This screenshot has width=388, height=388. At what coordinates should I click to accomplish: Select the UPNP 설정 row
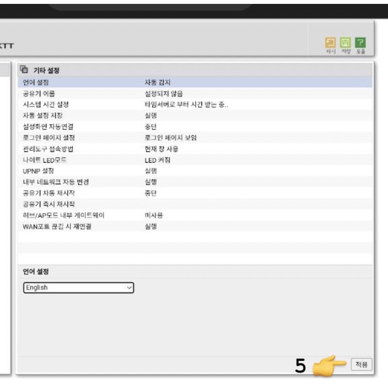tap(195, 171)
